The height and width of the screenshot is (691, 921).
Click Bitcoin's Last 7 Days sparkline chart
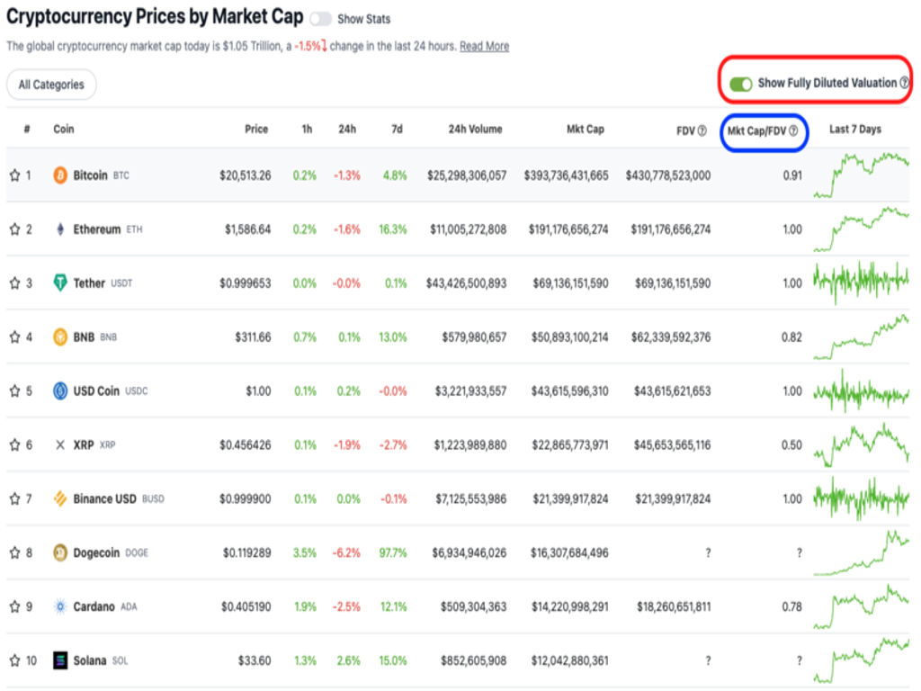[x=861, y=175]
